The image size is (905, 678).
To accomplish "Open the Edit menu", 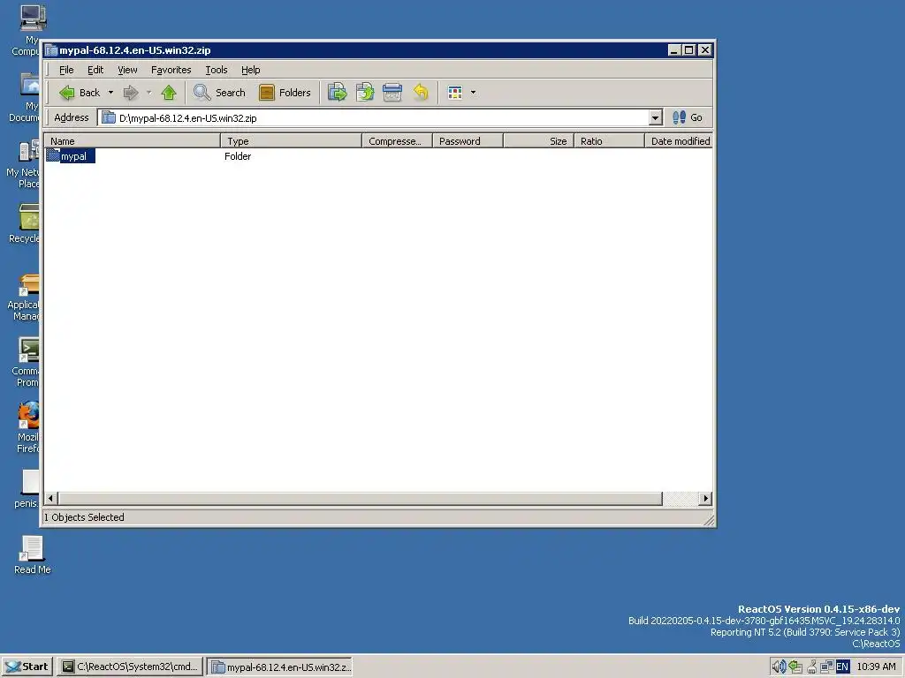I will tap(95, 70).
